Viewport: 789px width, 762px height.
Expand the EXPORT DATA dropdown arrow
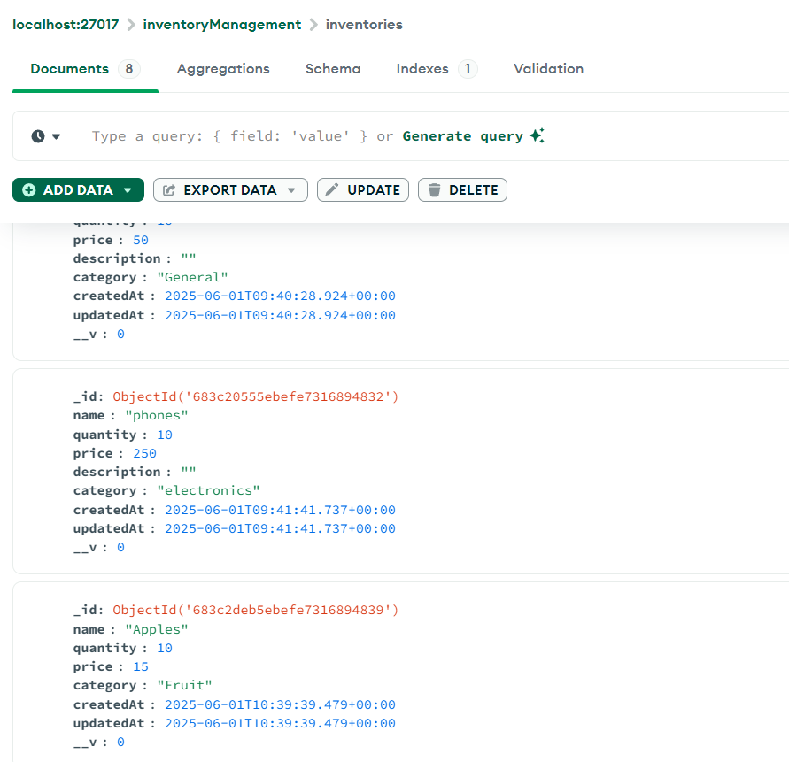(x=291, y=190)
